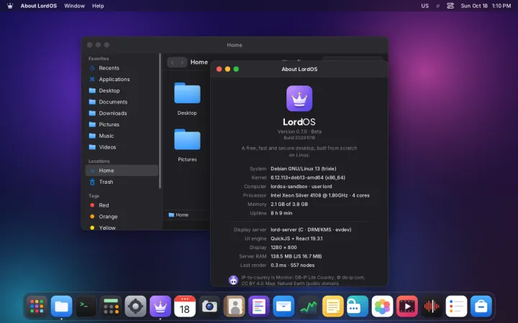Click the US keyboard layout indicator
This screenshot has width=518, height=323.
click(x=425, y=6)
